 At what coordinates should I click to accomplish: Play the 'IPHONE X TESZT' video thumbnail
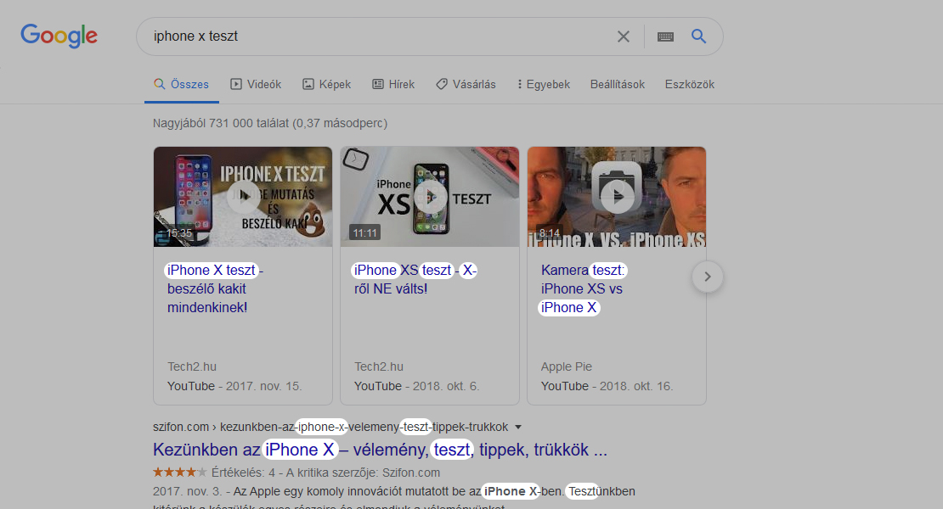pyautogui.click(x=243, y=196)
